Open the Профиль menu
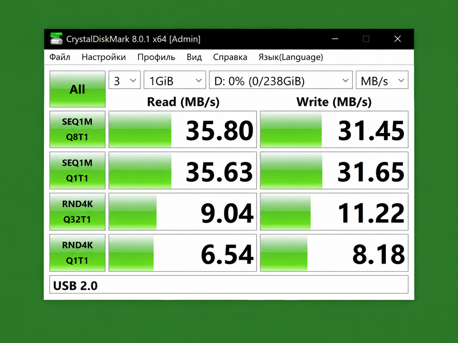This screenshot has width=458, height=343. (156, 57)
